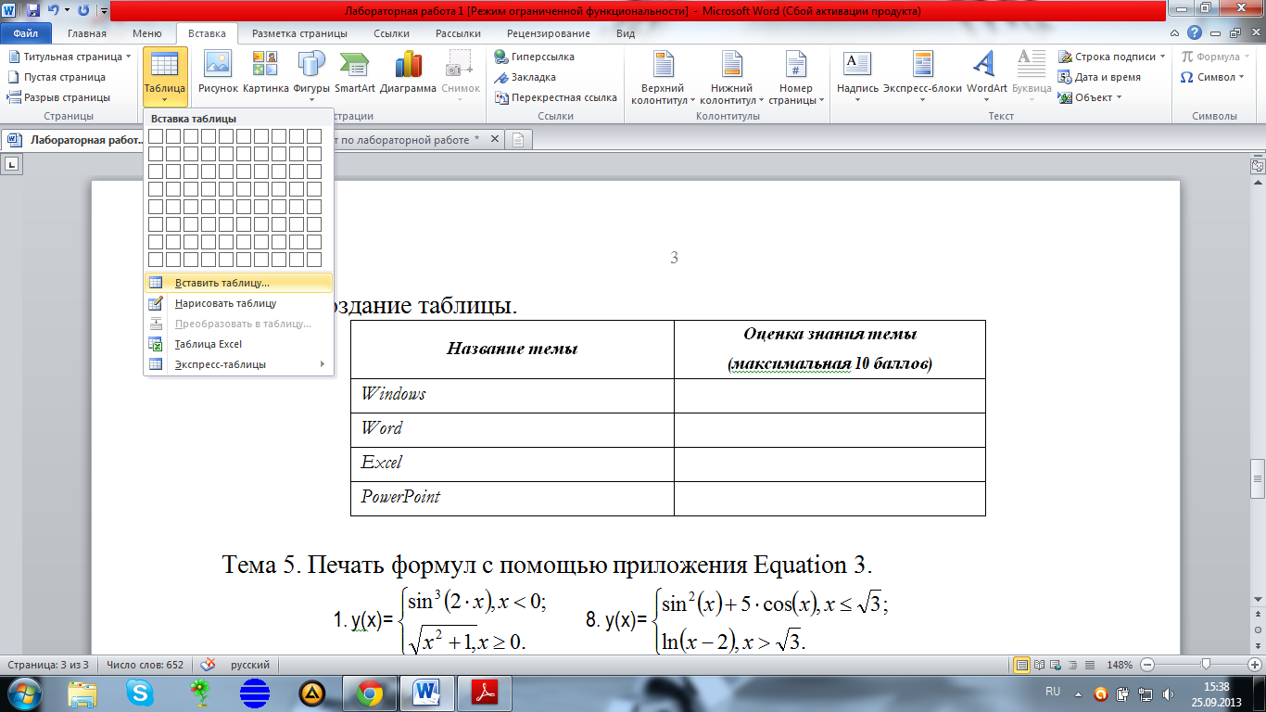This screenshot has width=1266, height=712.
Task: Open the blank new document tab
Action: 518,140
